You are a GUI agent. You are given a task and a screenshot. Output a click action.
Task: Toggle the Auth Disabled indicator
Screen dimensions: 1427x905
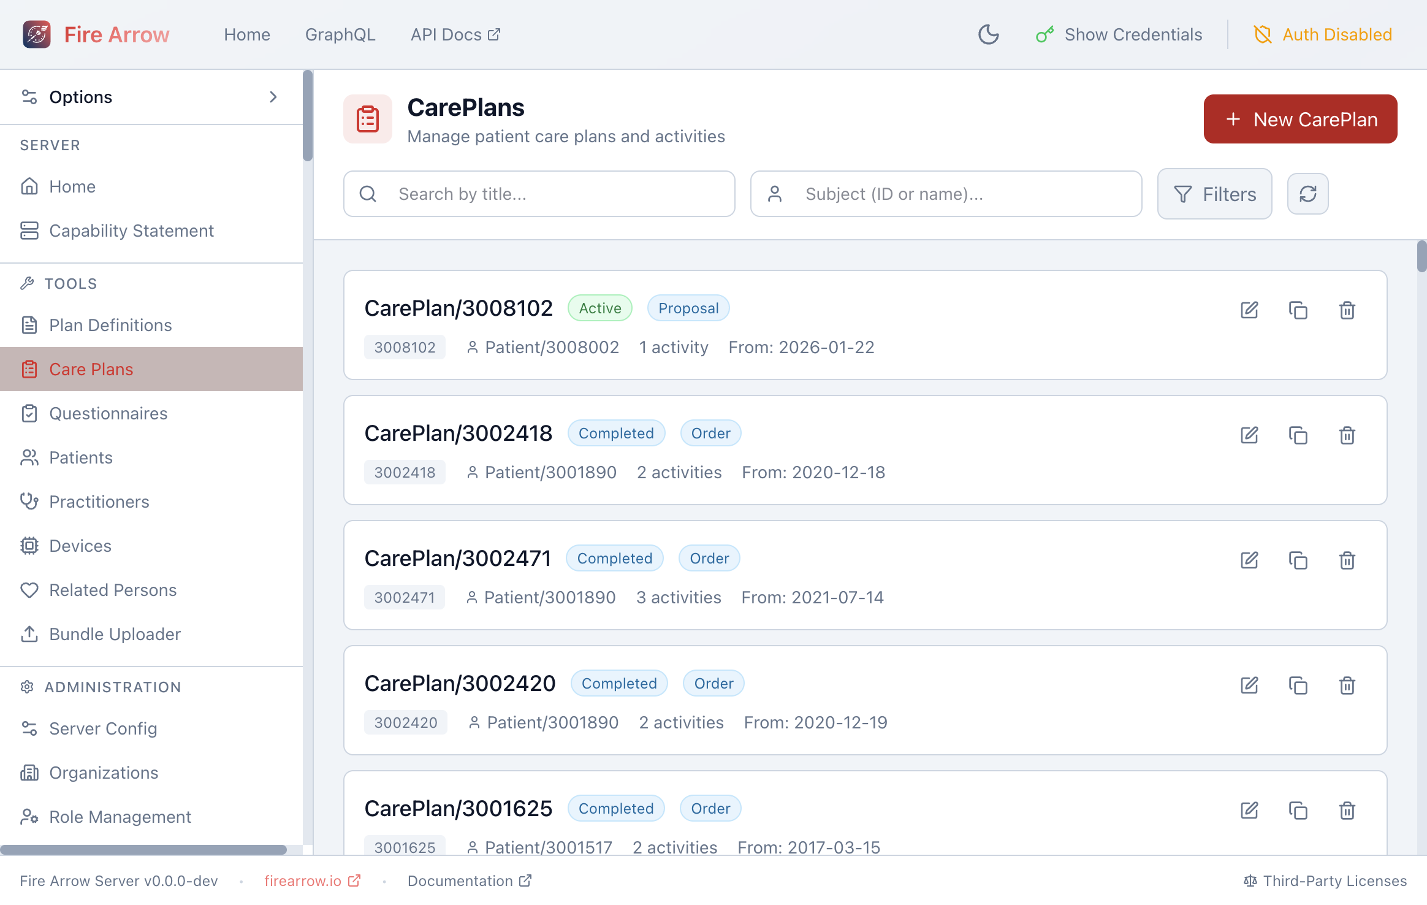1323,34
